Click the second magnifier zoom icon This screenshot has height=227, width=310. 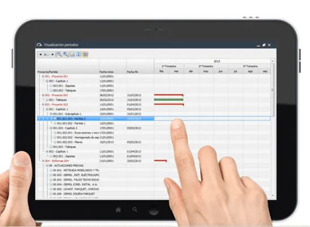66,54
